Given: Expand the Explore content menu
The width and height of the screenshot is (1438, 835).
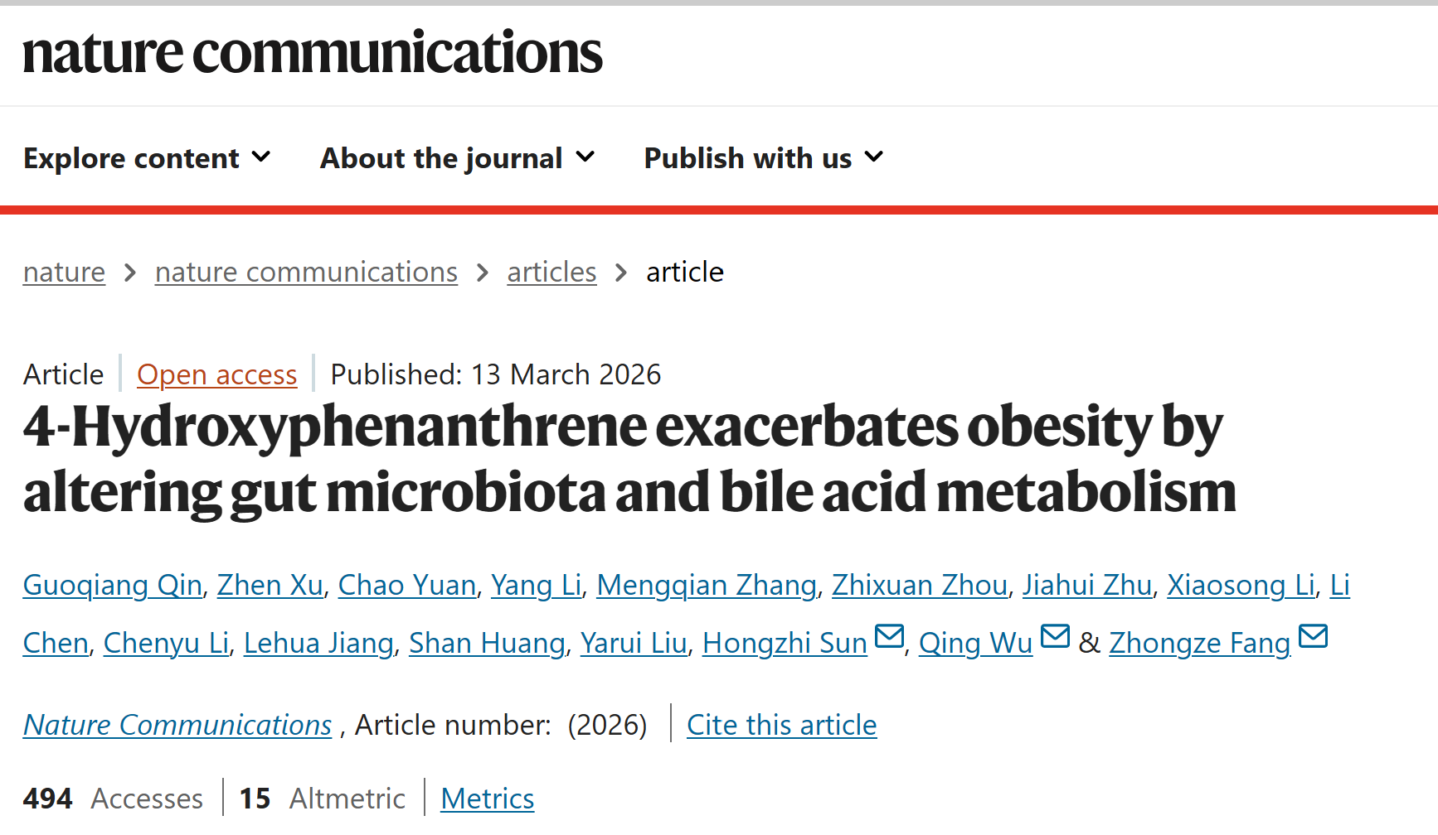Looking at the screenshot, I should (147, 158).
